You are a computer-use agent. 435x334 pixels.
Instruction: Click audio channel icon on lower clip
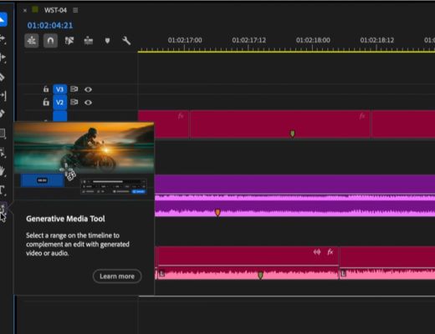coord(317,252)
